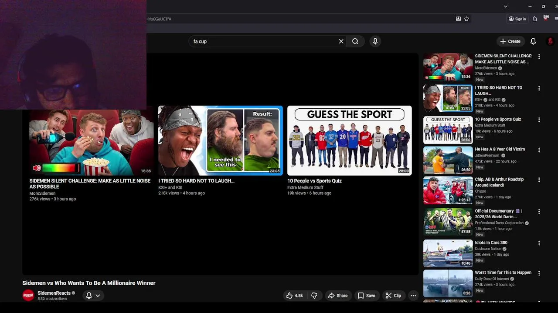Click the install app icon in address bar
Viewport: 558px width, 313px height.
point(458,19)
